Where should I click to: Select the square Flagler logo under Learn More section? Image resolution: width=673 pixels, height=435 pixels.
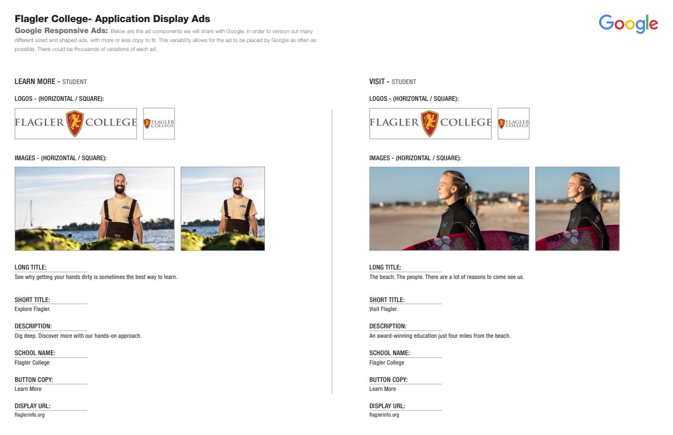pos(159,123)
